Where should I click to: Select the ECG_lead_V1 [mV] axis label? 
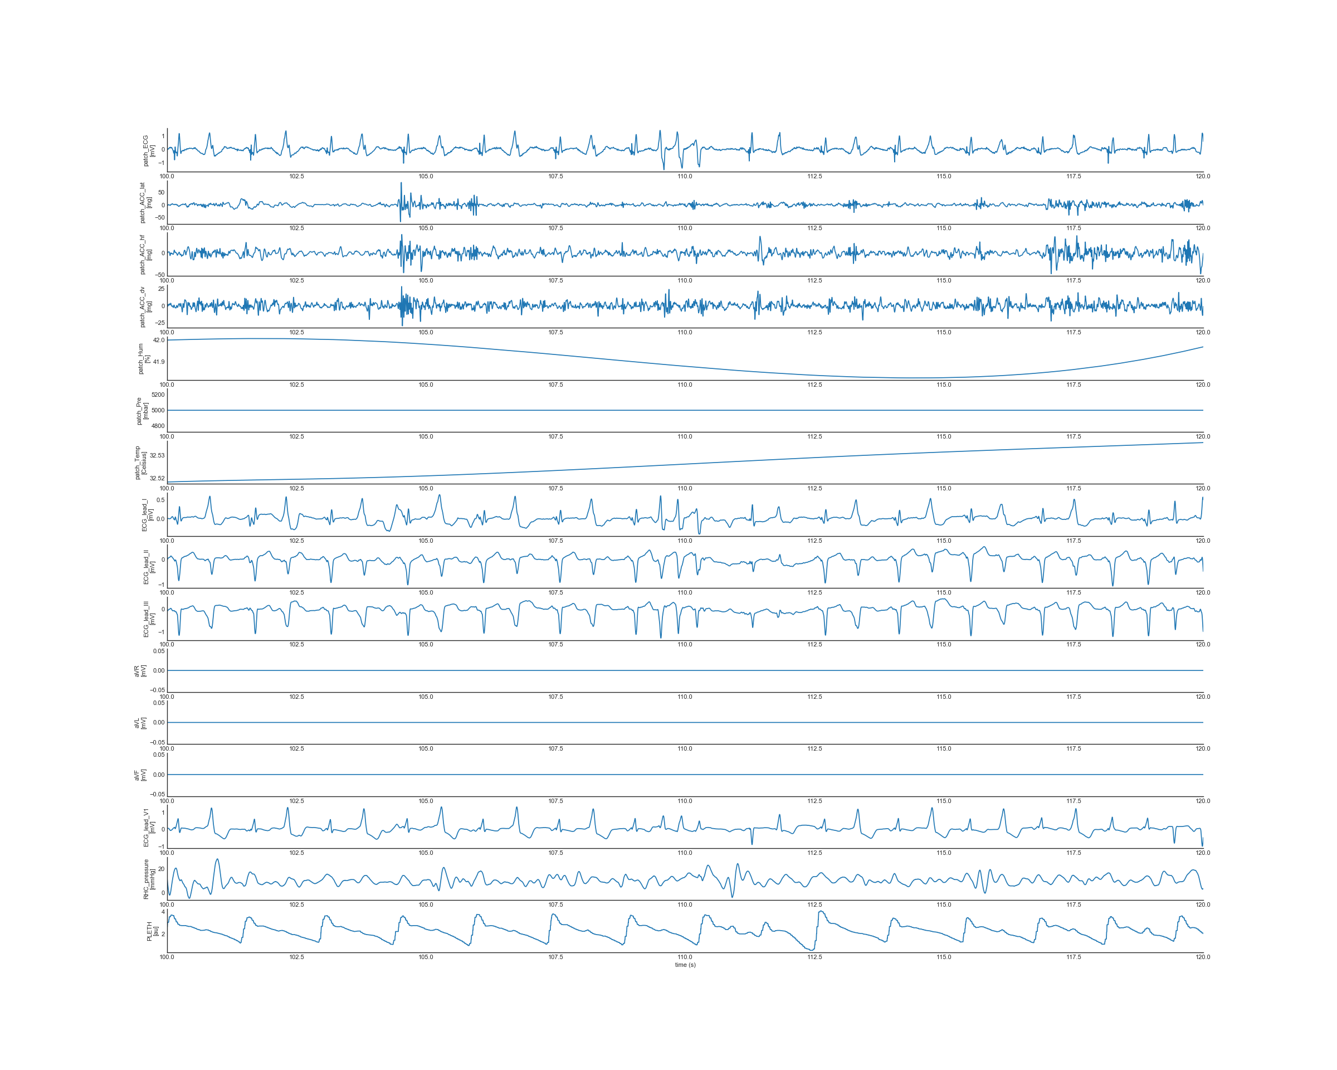pos(149,828)
